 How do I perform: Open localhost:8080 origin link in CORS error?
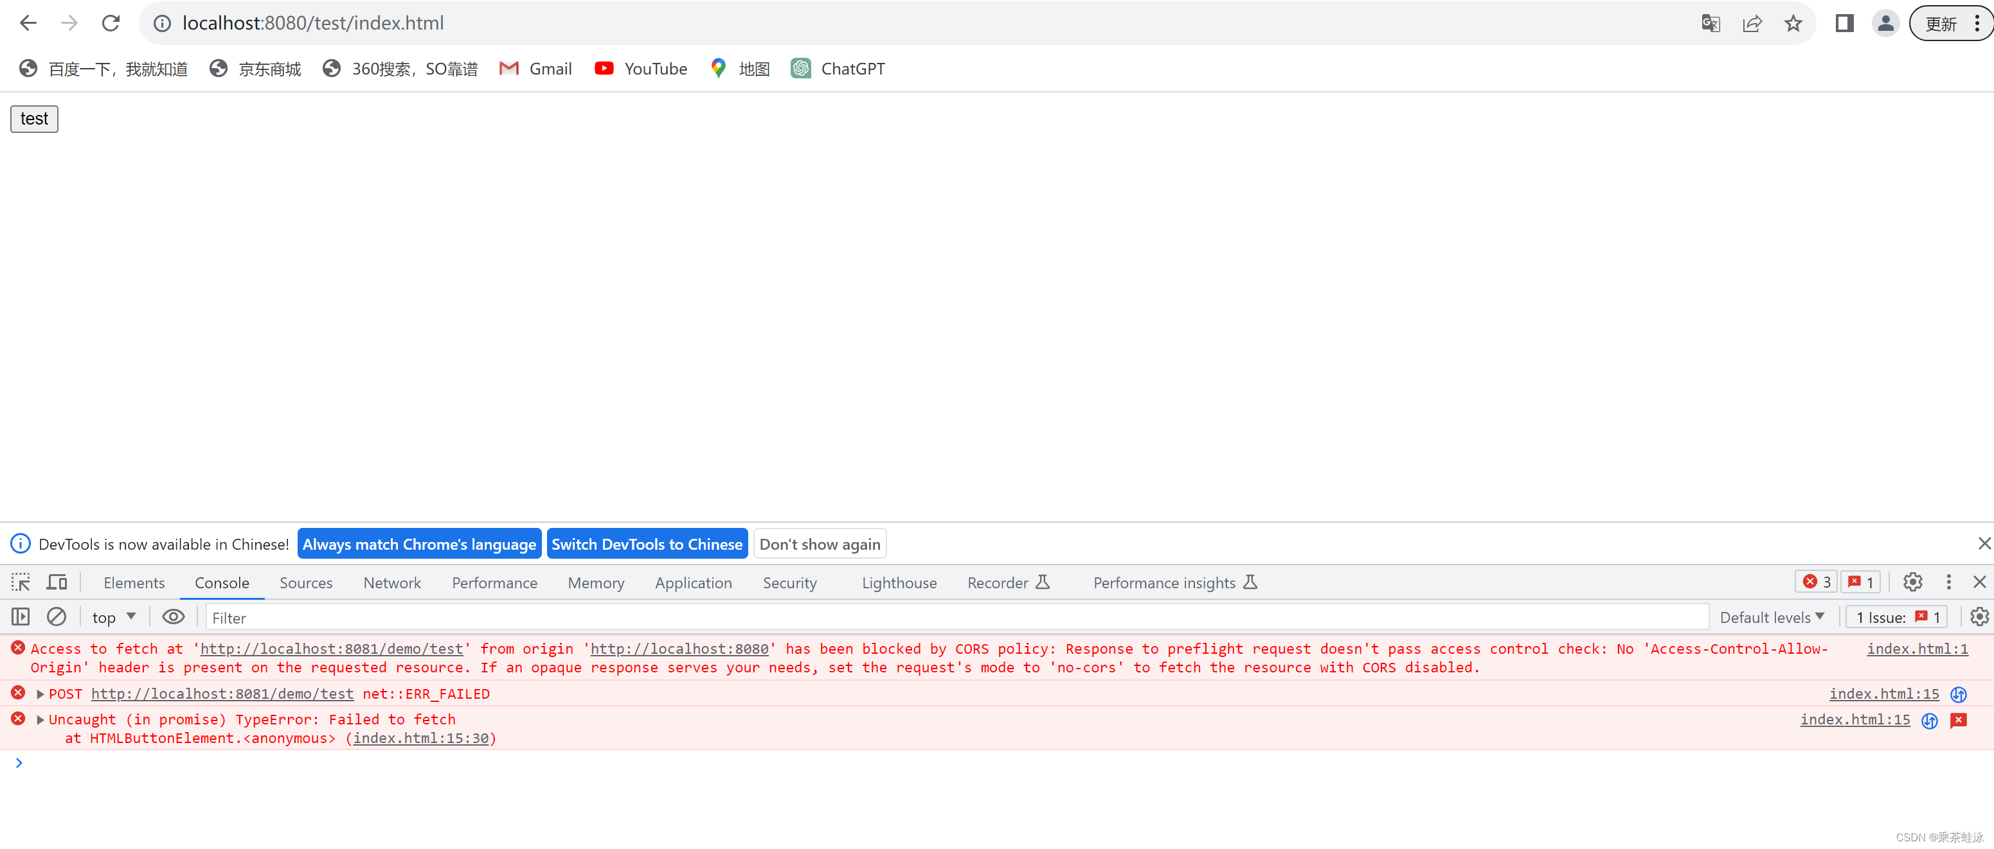click(x=679, y=649)
